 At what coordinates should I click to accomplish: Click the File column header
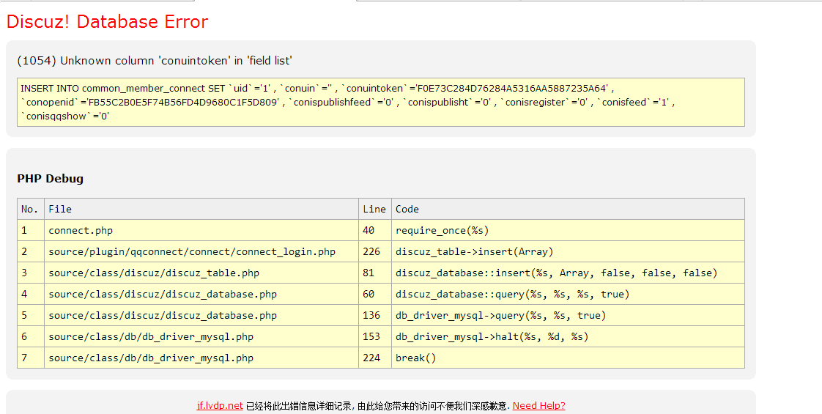coord(60,209)
